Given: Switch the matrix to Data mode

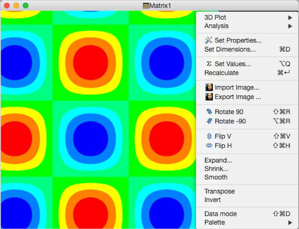Looking at the screenshot, I should [220, 214].
